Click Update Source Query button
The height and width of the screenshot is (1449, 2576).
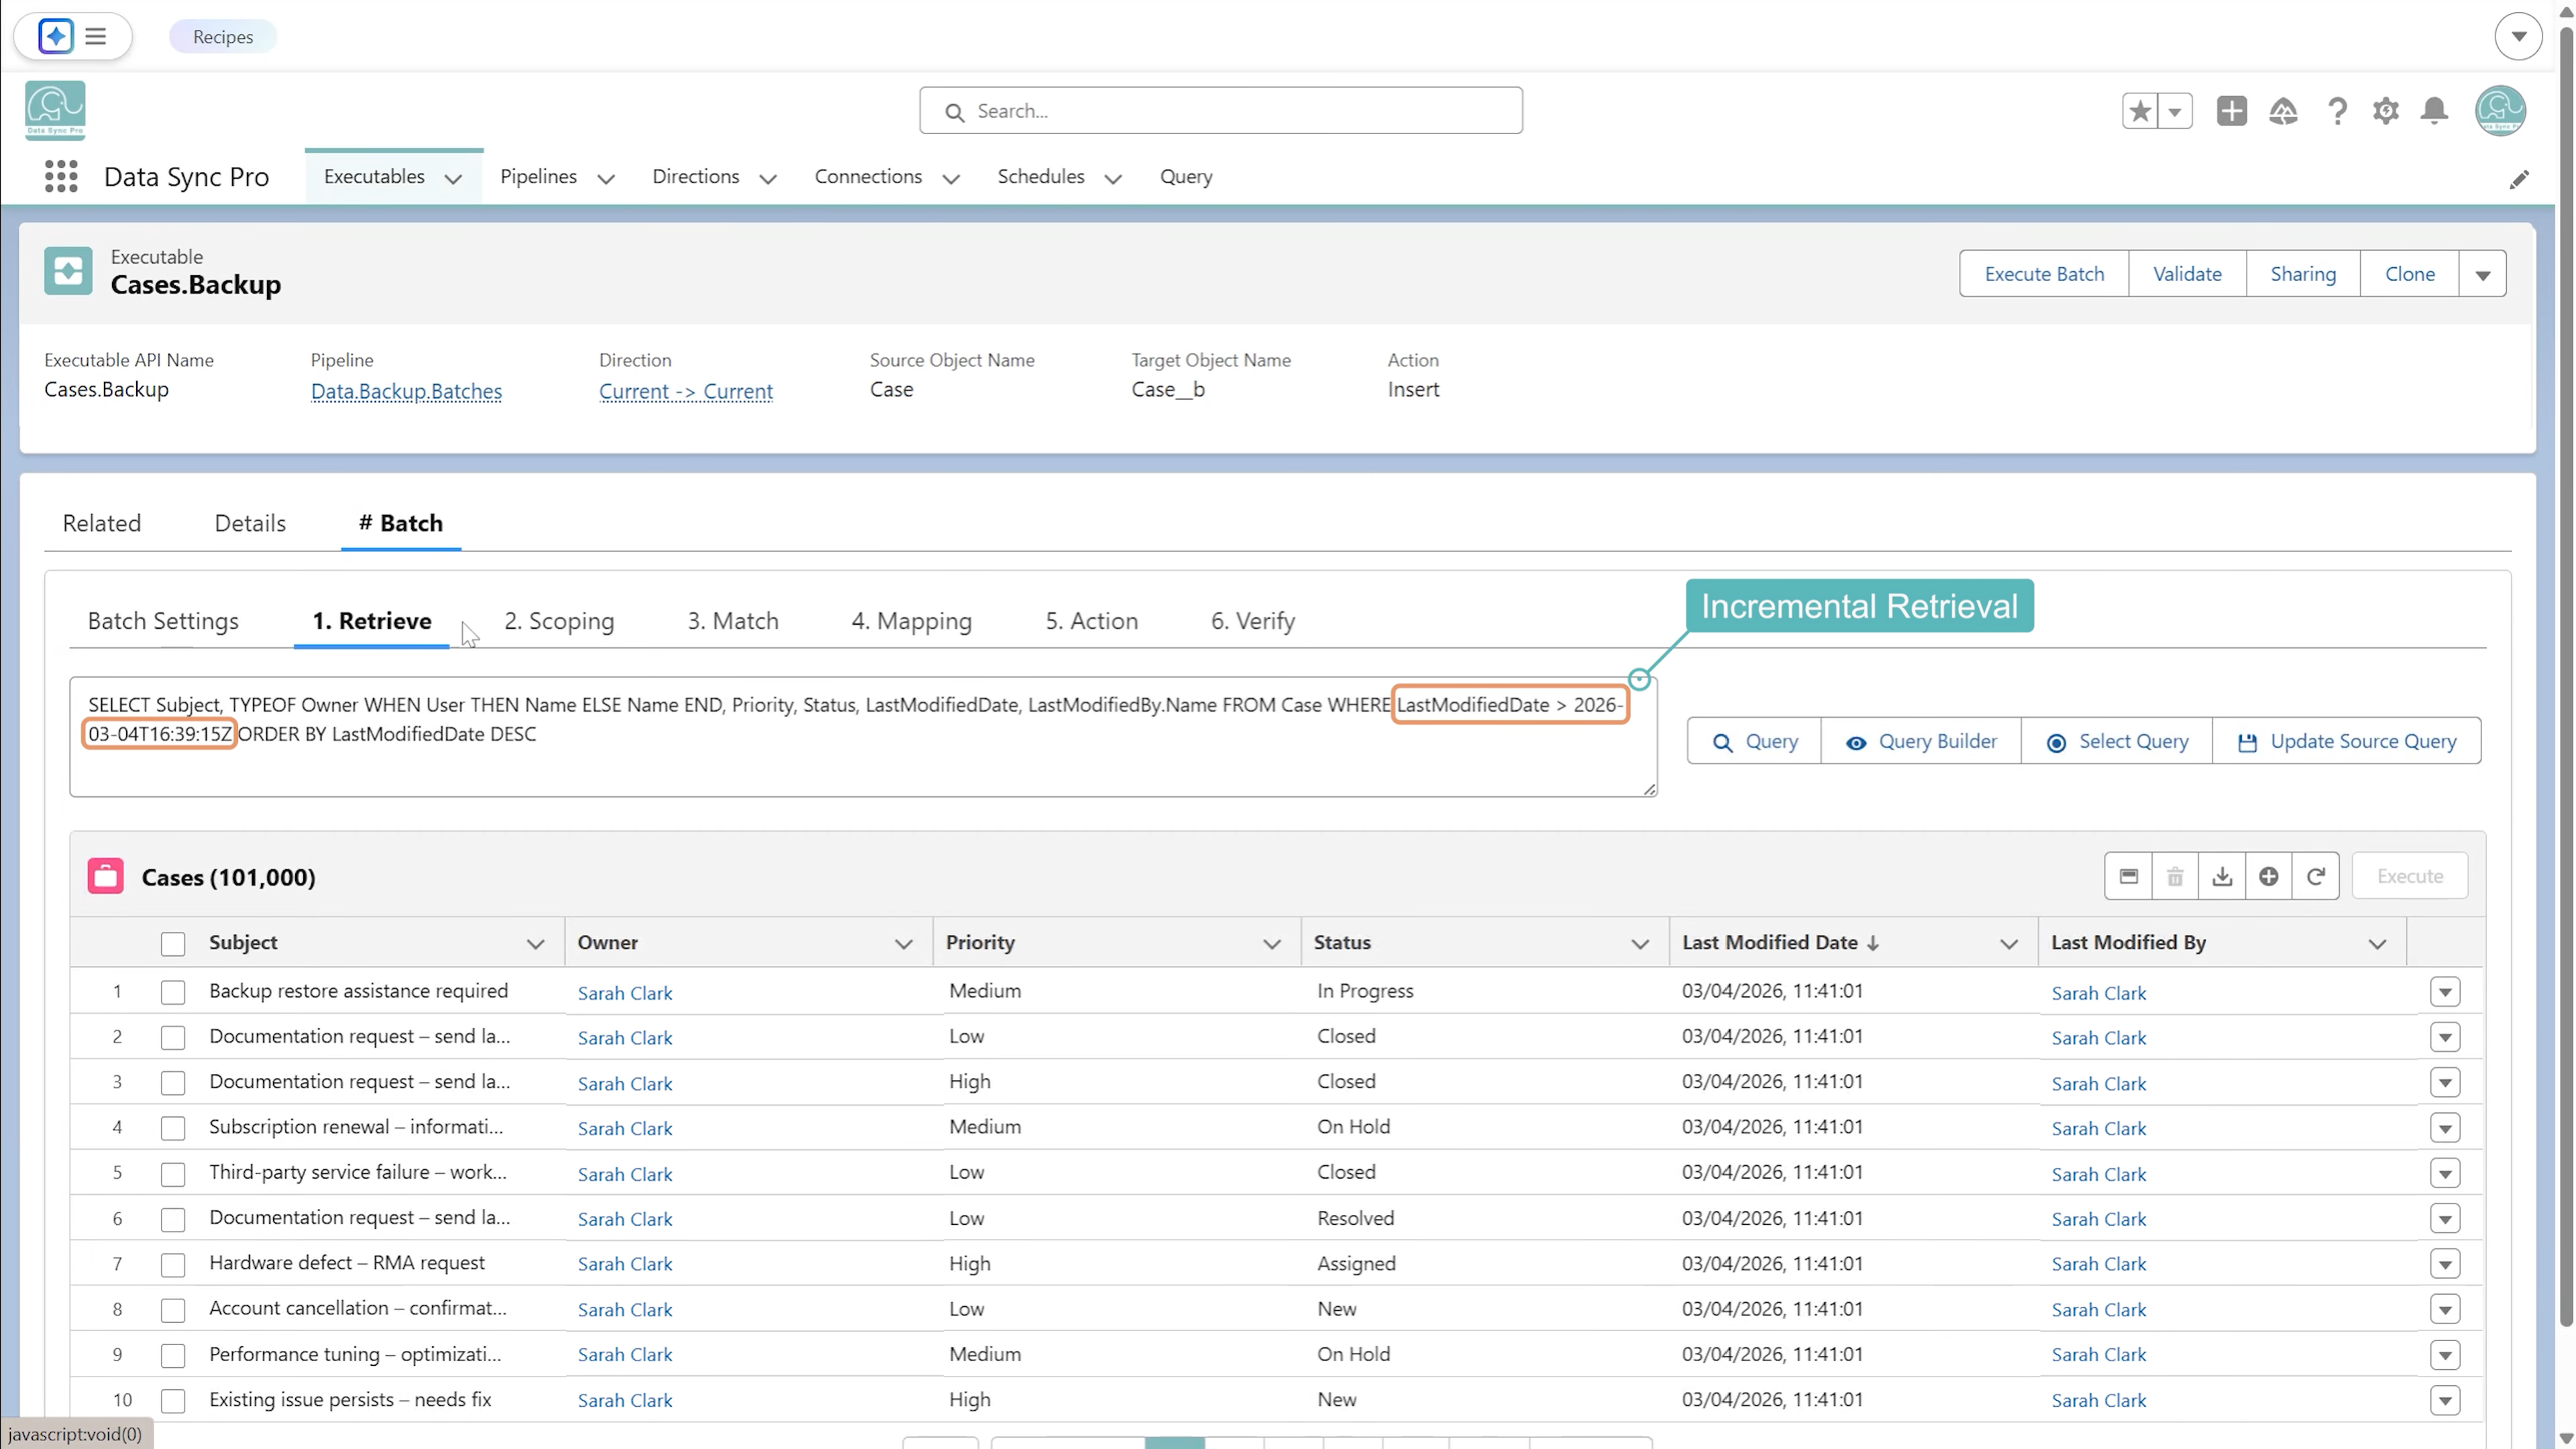pyautogui.click(x=2347, y=741)
